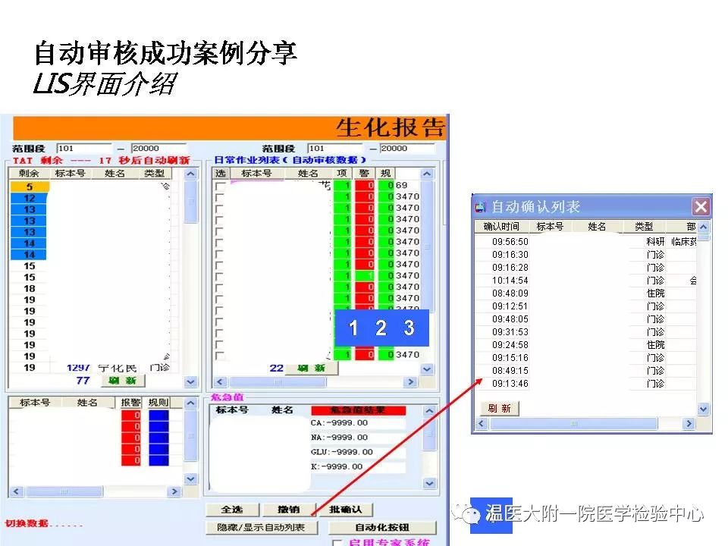Click scroll-down arrow of 危急值 panel
Image resolution: width=728 pixels, height=546 pixels.
pos(429,483)
